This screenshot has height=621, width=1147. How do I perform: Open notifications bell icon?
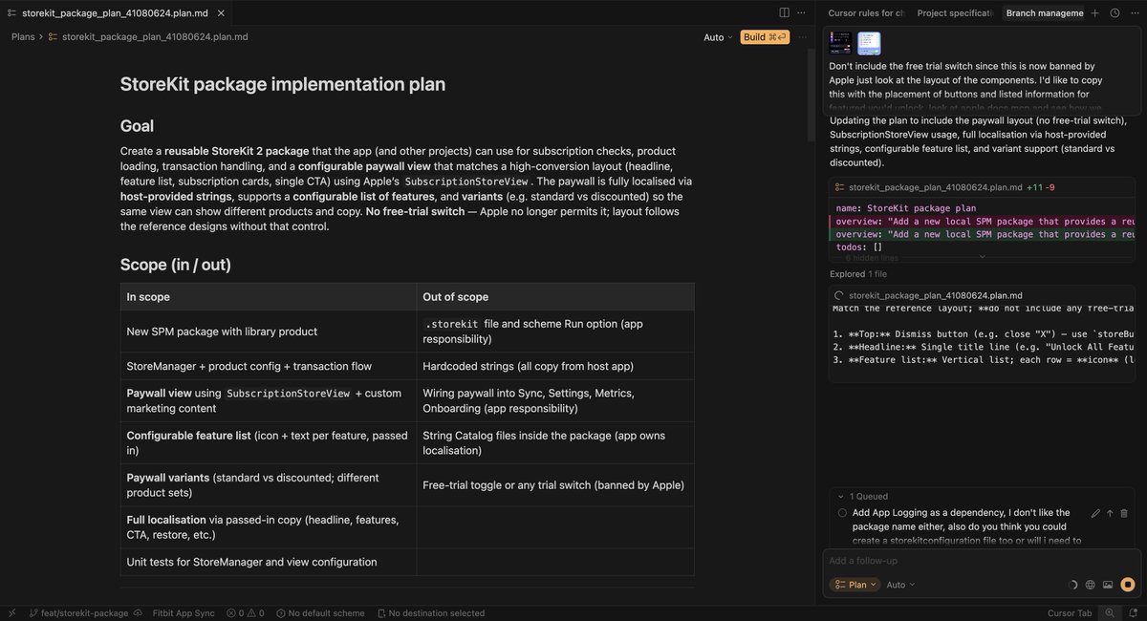pos(1132,613)
